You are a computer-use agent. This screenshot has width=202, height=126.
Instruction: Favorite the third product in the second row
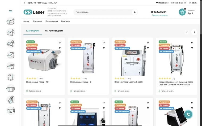pyautogui.click(x=148, y=108)
